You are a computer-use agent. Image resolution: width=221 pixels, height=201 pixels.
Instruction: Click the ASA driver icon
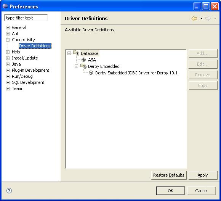click(83, 60)
